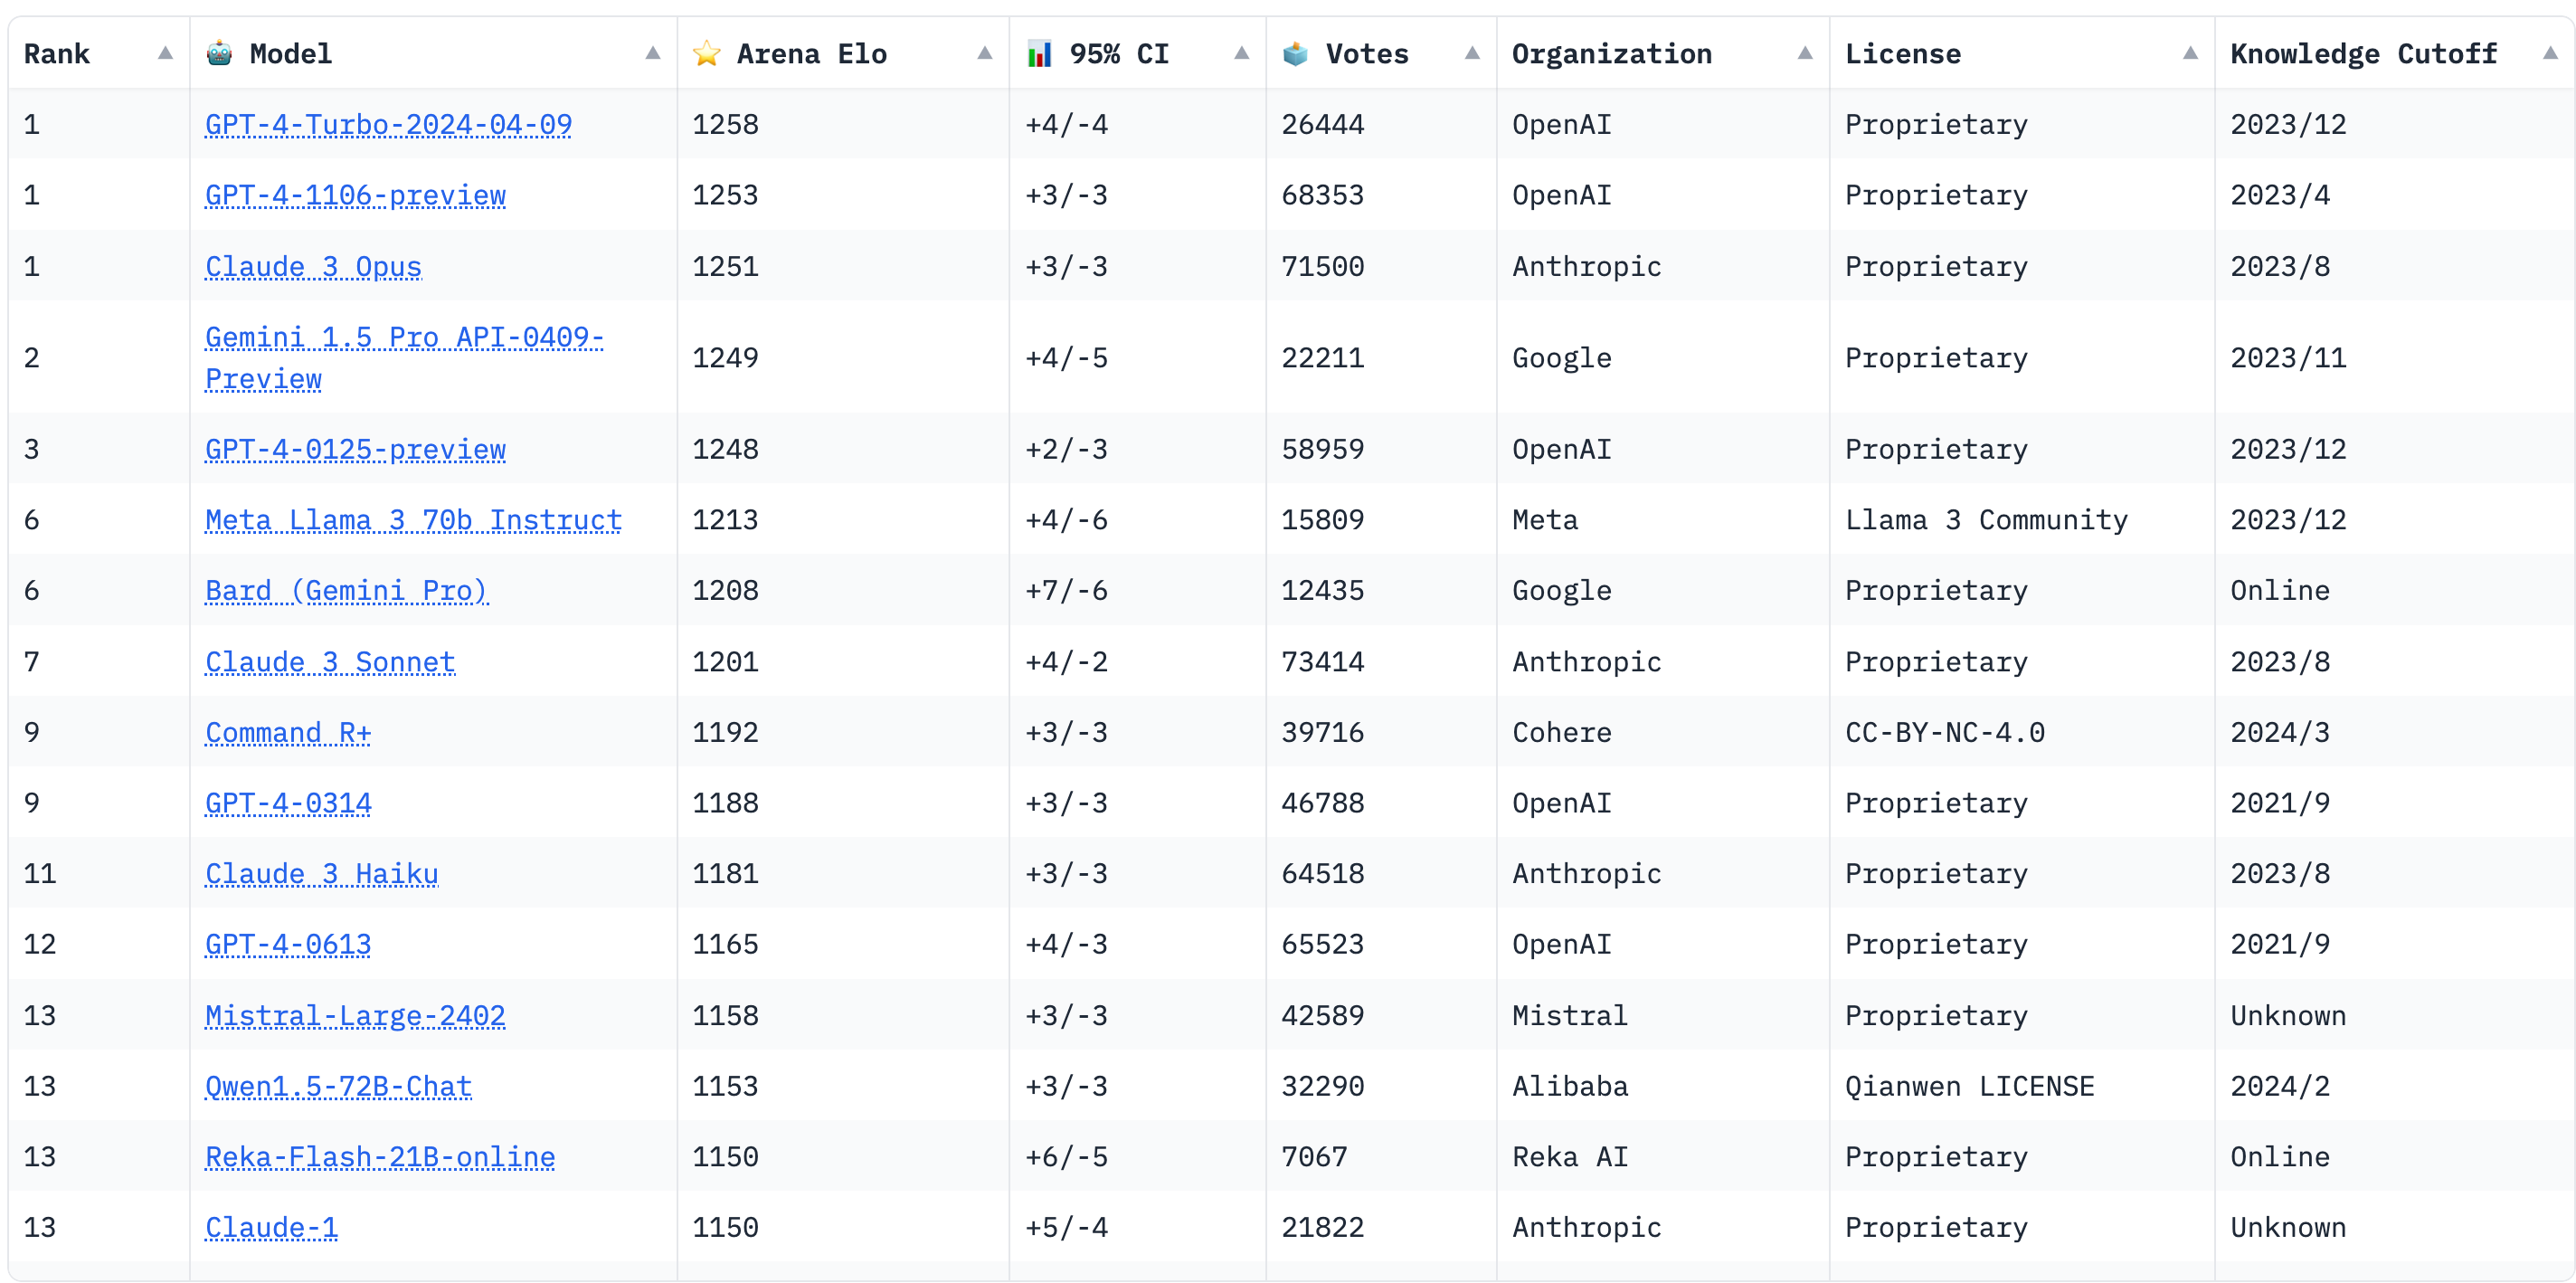Sort table by Knowledge Cutoff arrow
The width and height of the screenshot is (2576, 1283).
click(x=2549, y=53)
